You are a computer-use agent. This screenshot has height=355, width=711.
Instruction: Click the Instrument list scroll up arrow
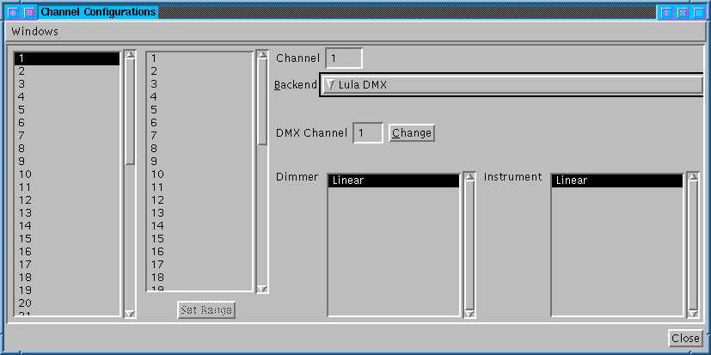point(693,179)
